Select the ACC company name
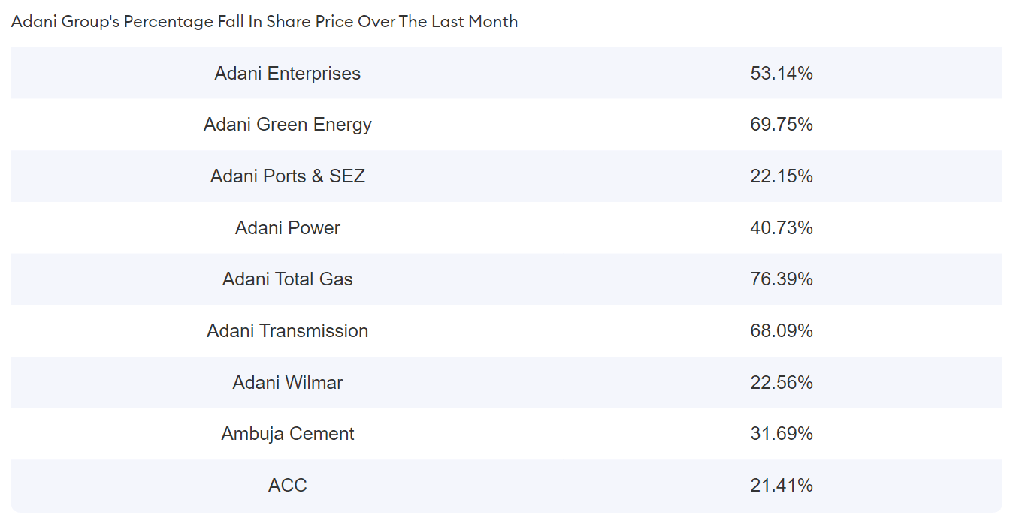 tap(288, 486)
